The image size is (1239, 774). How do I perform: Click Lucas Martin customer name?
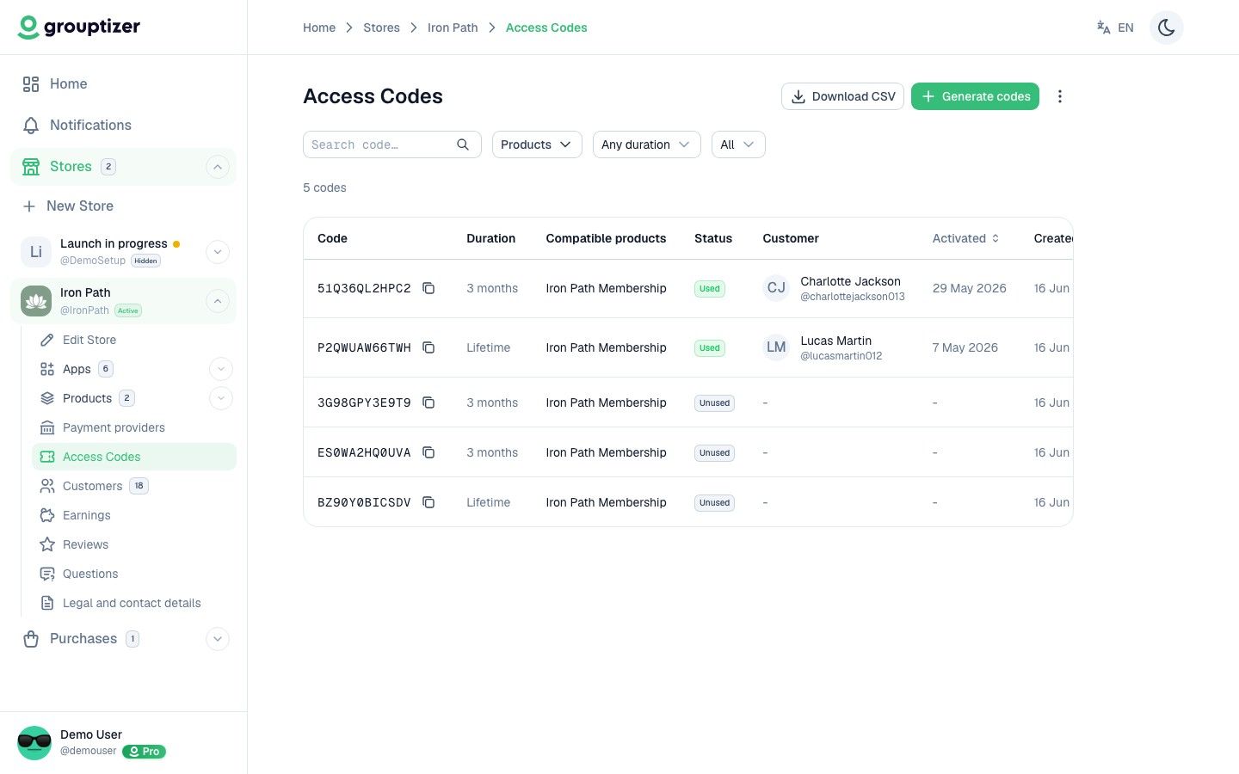(x=835, y=341)
